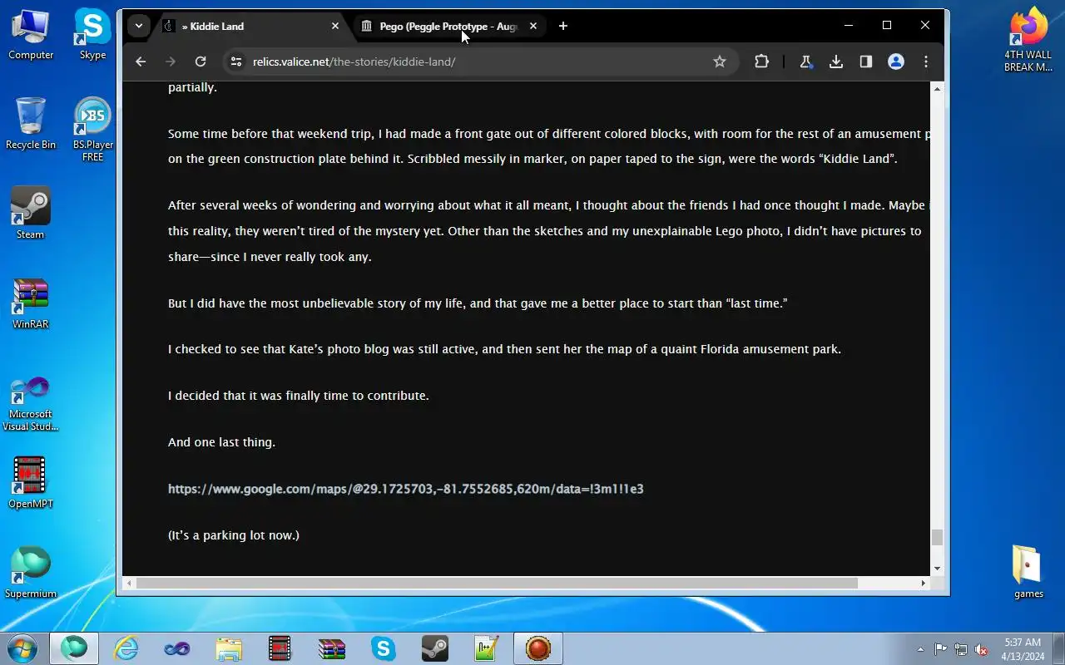1065x665 pixels.
Task: Show the Downloads panel
Action: click(x=836, y=62)
